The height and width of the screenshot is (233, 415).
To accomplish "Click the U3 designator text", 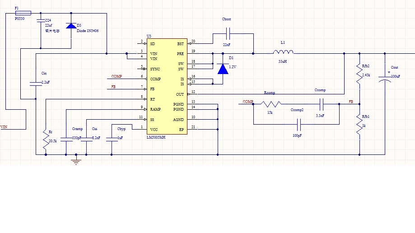I will pos(149,36).
